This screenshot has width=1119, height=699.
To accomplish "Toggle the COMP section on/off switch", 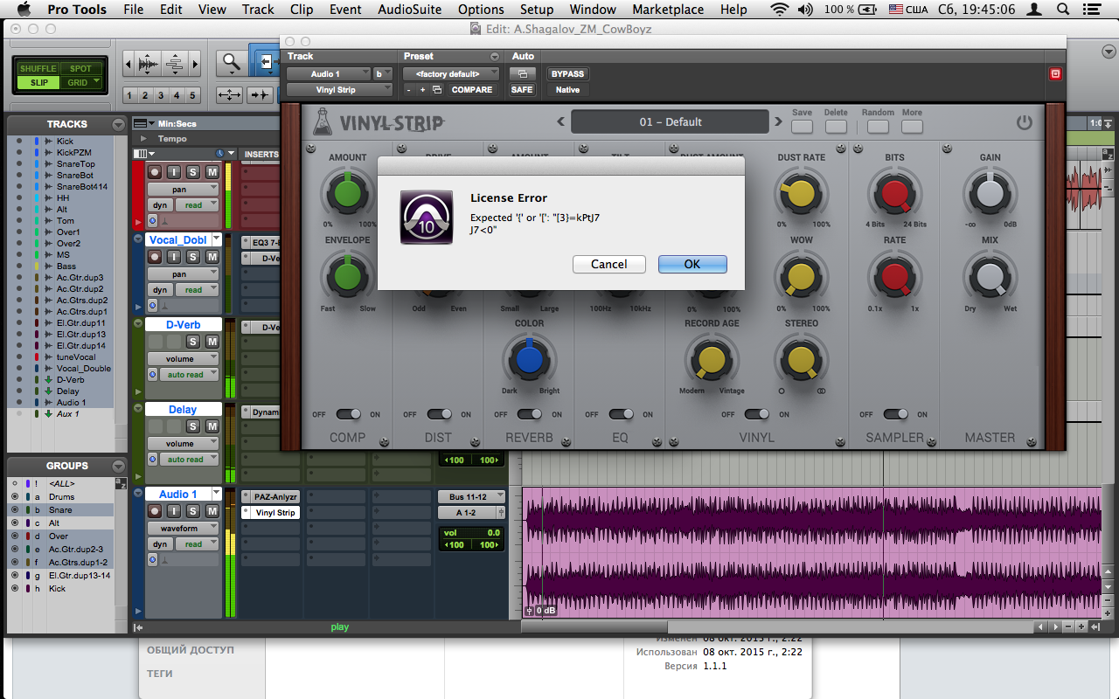I will point(348,414).
